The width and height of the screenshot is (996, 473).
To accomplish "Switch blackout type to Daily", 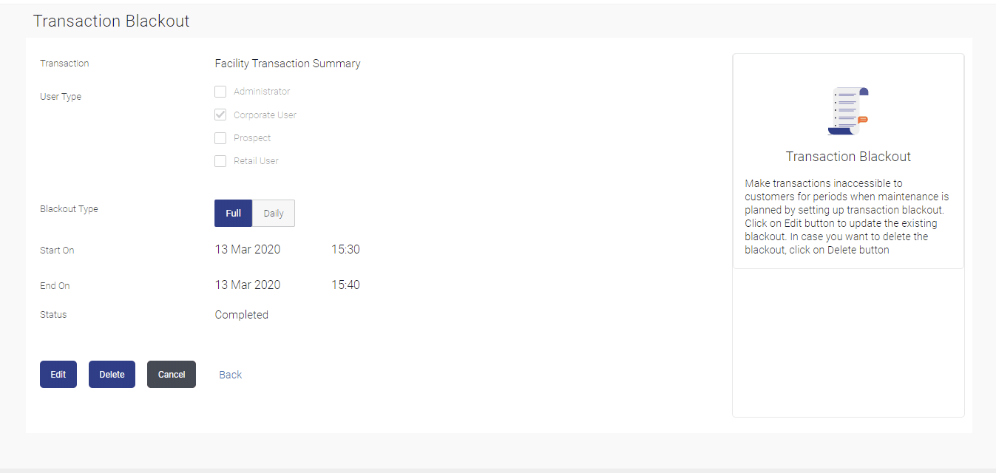I will pyautogui.click(x=273, y=213).
